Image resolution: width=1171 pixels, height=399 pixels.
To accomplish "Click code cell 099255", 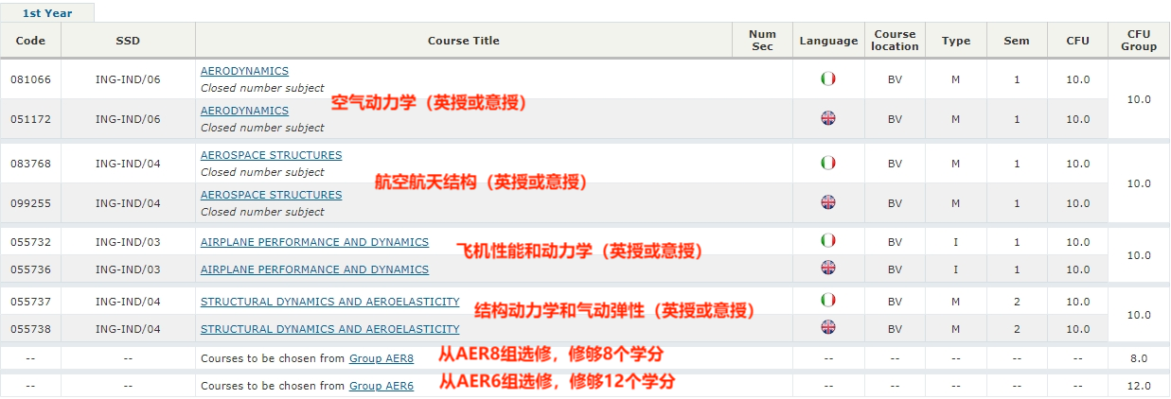I will pos(30,203).
